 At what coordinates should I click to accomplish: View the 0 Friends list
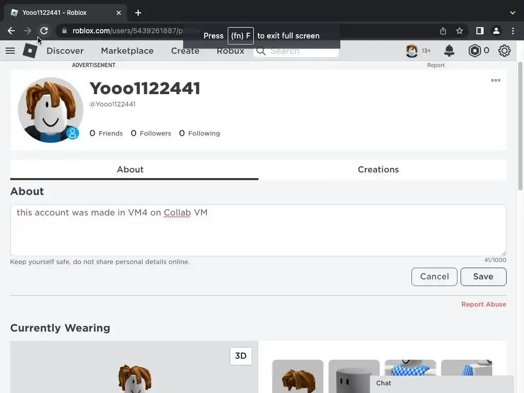pos(106,134)
